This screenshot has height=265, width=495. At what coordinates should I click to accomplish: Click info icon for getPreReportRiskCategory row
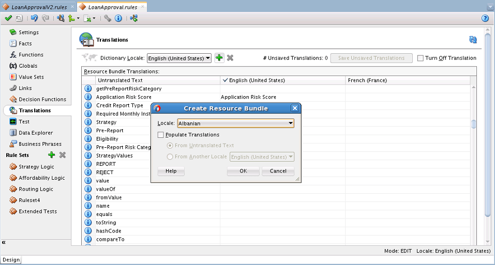tap(88, 88)
